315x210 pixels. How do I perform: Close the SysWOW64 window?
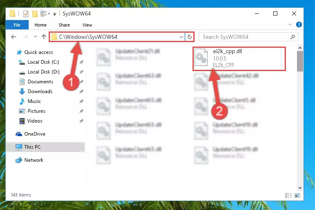coord(294,13)
